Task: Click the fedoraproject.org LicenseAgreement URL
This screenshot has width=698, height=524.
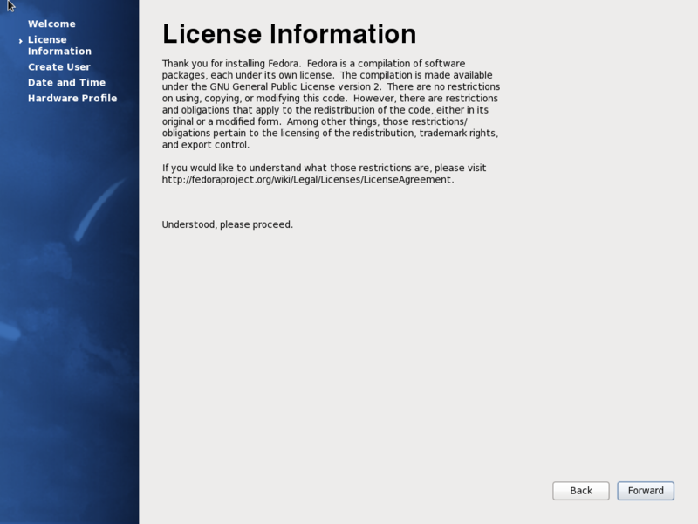Action: [307, 180]
